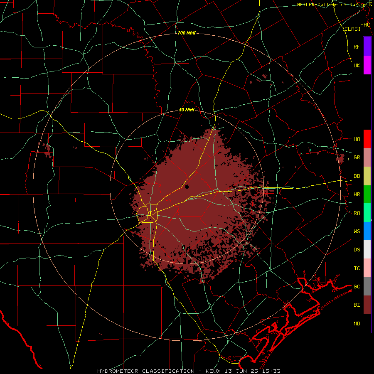Click the ND black legend swatch
The height and width of the screenshot is (374, 374).
pos(367,323)
